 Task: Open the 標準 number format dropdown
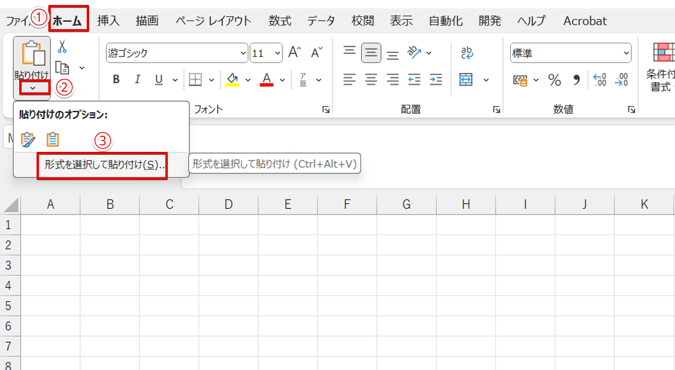pyautogui.click(x=625, y=52)
